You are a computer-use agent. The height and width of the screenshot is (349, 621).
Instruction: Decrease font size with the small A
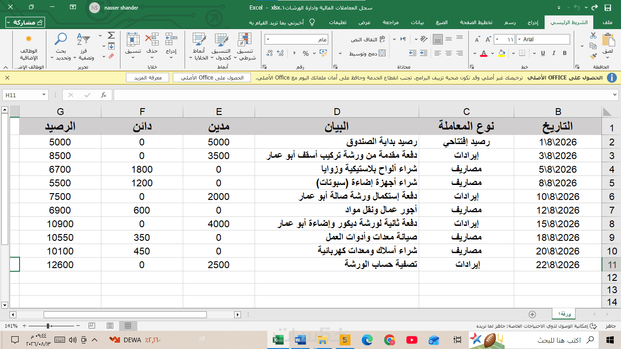(477, 40)
